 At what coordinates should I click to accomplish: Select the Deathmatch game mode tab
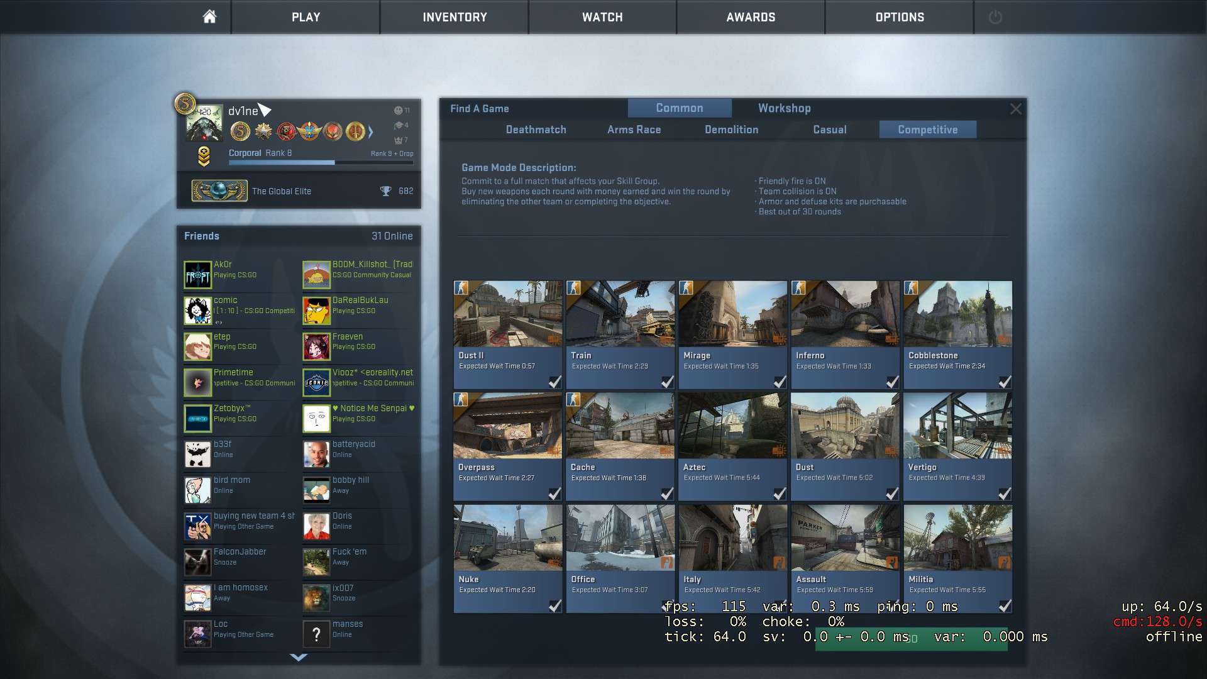[x=536, y=130]
